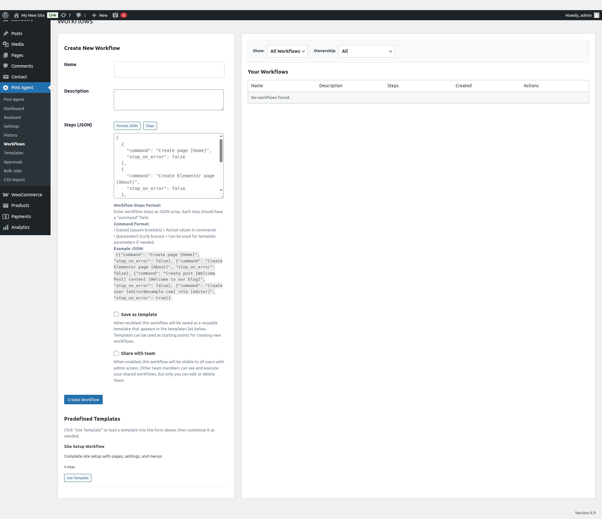602x519 pixels.
Task: Open the Ownership filter dropdown
Action: click(x=366, y=51)
